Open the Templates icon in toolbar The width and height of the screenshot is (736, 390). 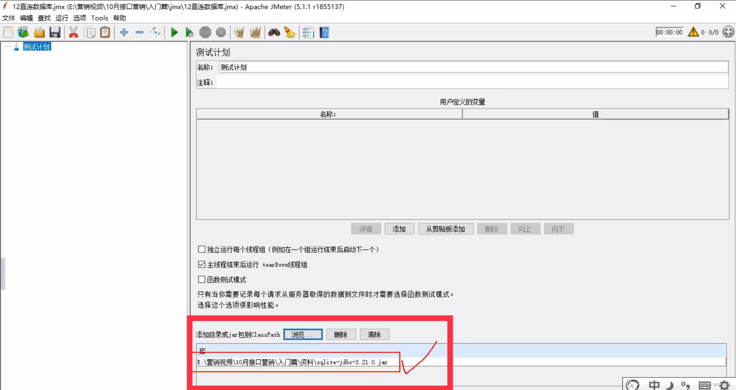23,32
